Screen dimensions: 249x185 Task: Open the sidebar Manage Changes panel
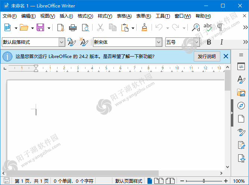(242, 145)
